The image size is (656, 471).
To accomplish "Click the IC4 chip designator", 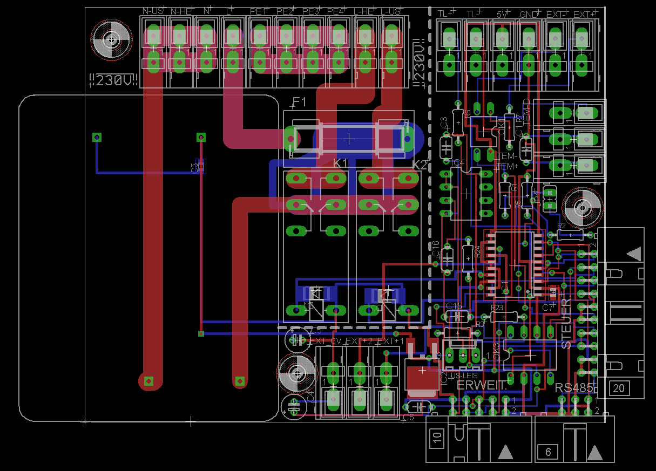I will coord(458,162).
